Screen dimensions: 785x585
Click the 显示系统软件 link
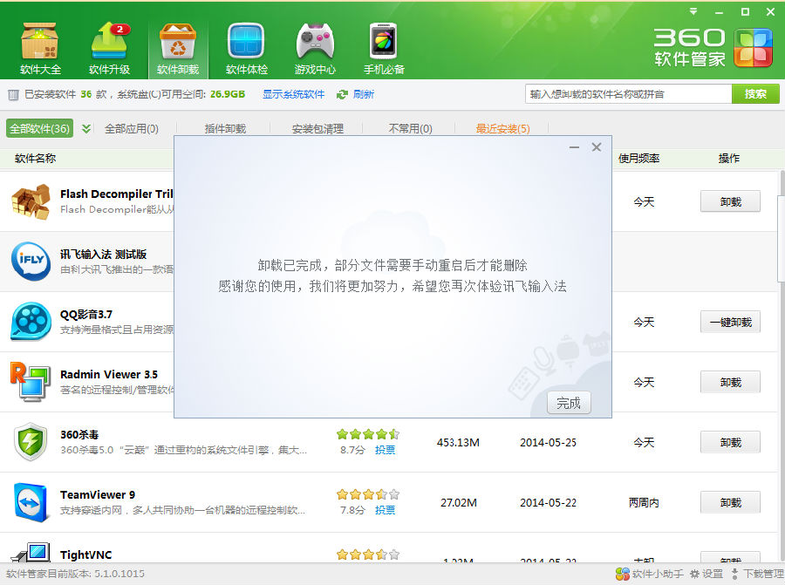coord(293,94)
